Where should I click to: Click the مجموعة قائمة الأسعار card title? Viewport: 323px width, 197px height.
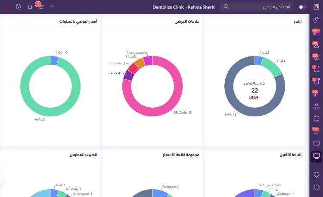(181, 155)
